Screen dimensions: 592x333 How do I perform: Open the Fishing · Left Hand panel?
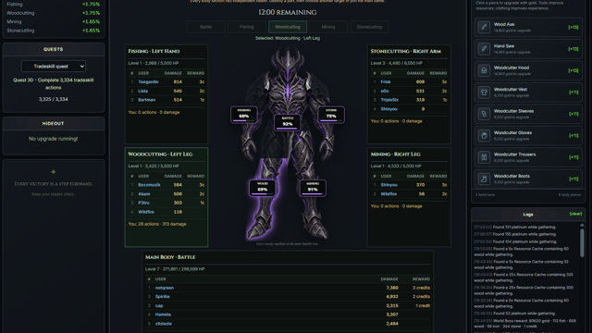point(166,94)
